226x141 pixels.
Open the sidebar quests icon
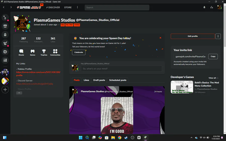pos(5,43)
